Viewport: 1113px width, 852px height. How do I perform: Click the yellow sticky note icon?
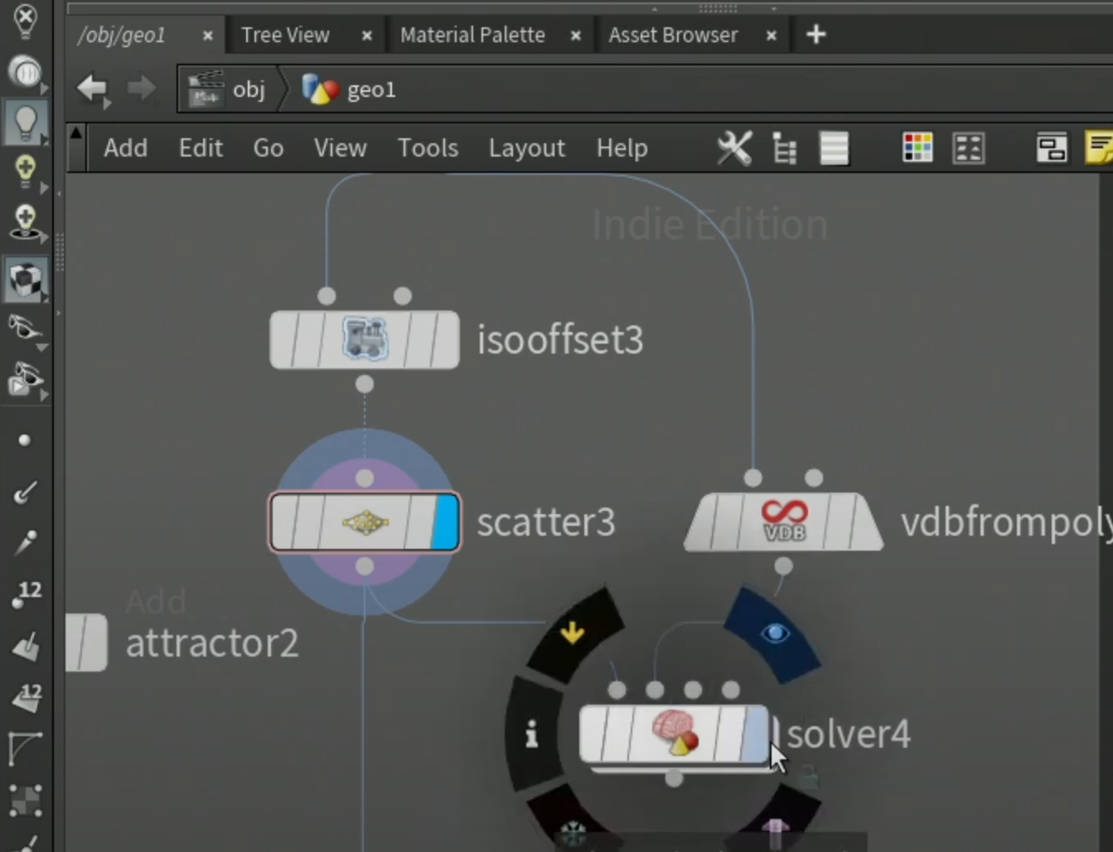tap(1100, 149)
